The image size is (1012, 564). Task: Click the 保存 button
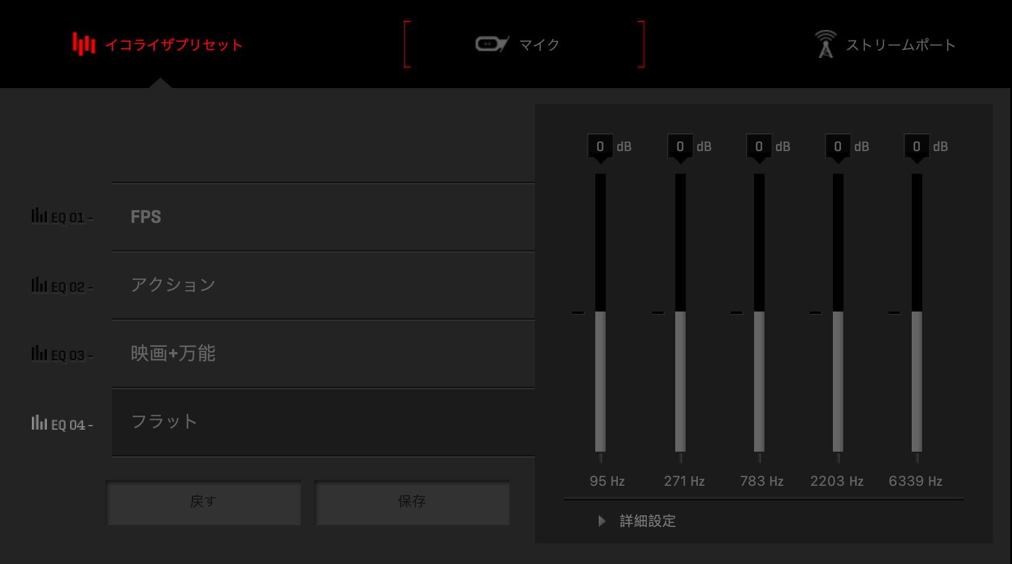412,501
